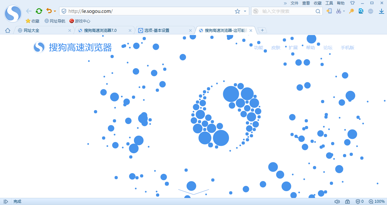Click the Sogou search engine selector icon
The width and height of the screenshot is (387, 205).
(x=256, y=11)
